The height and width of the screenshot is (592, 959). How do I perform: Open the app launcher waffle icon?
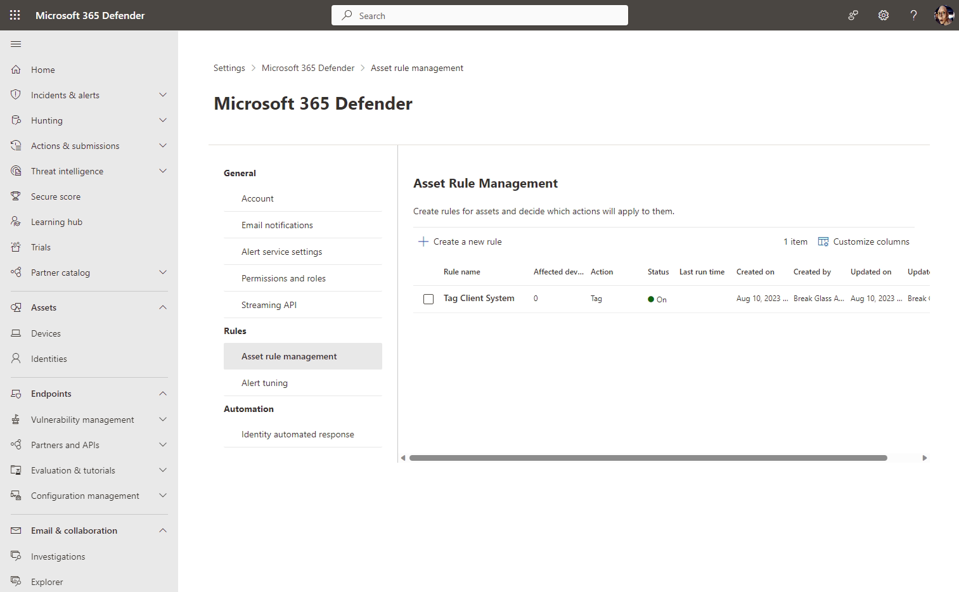coord(15,15)
